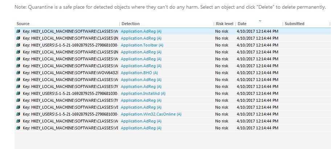Click the registry icon in the second list row
Image resolution: width=336 pixels, height=149 pixels.
click(x=18, y=38)
